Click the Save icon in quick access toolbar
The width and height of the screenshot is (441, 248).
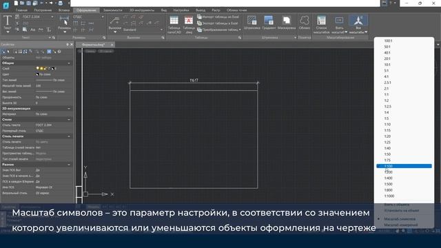tap(28, 3)
